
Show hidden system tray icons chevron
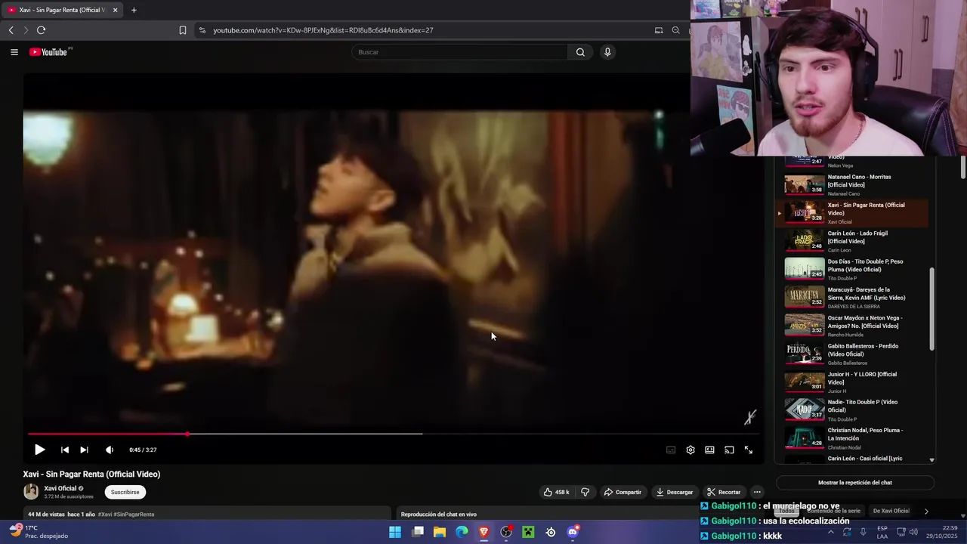830,532
